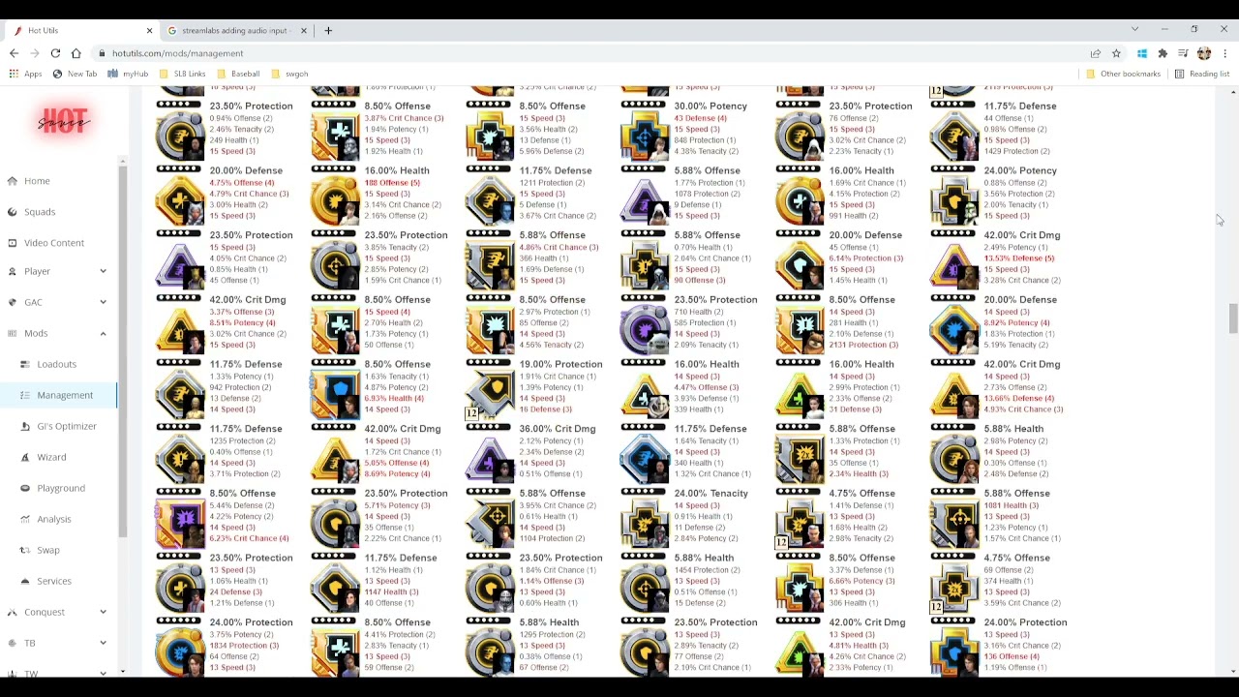This screenshot has height=697, width=1239.
Task: Click mod icon beside 30.00% Potency
Action: pos(645,135)
